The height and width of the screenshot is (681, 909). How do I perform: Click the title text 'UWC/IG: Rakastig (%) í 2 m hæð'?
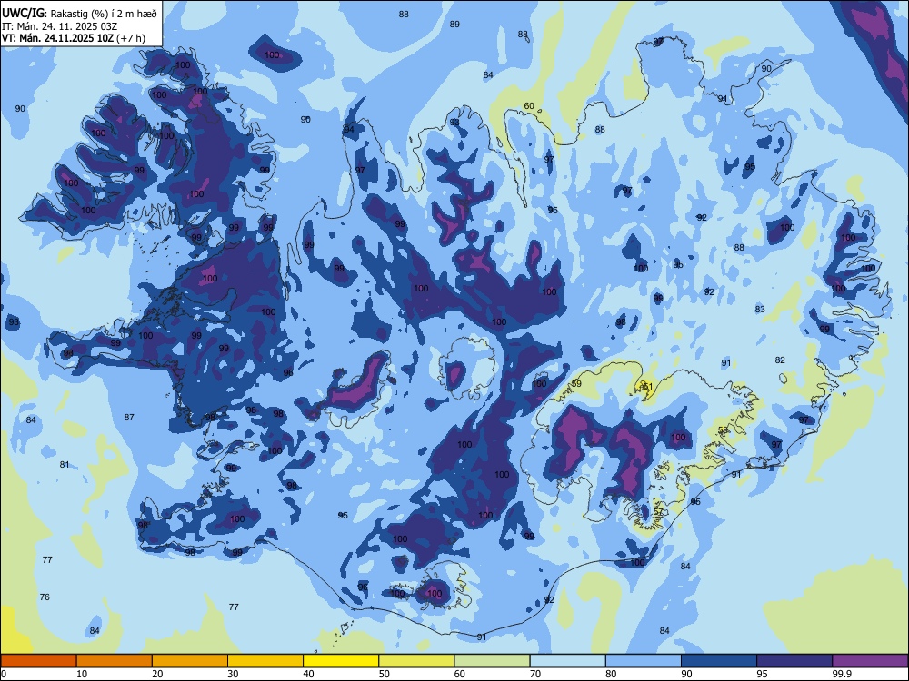[79, 14]
